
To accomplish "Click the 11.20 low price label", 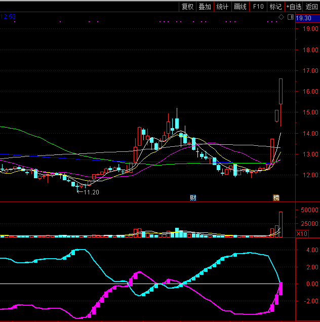I will [x=92, y=192].
